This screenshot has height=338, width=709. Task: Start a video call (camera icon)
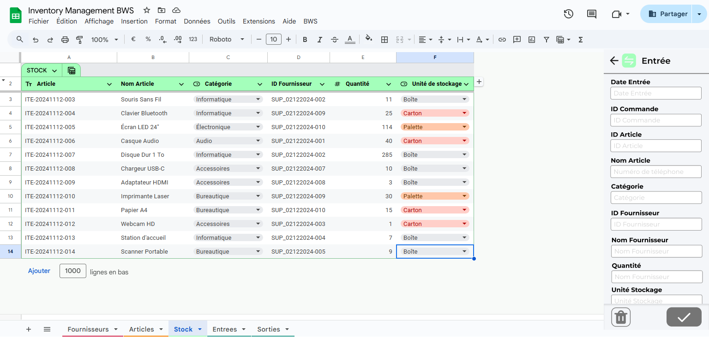[617, 14]
